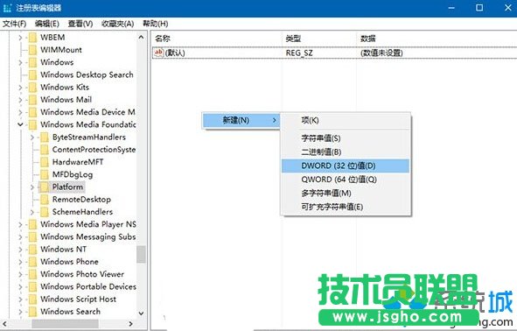Select the Windows tree item label
Viewport: 517px width, 331px height.
[57, 62]
